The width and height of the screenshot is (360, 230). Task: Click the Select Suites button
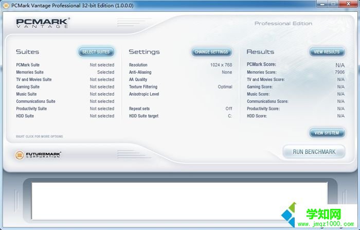tap(96, 52)
